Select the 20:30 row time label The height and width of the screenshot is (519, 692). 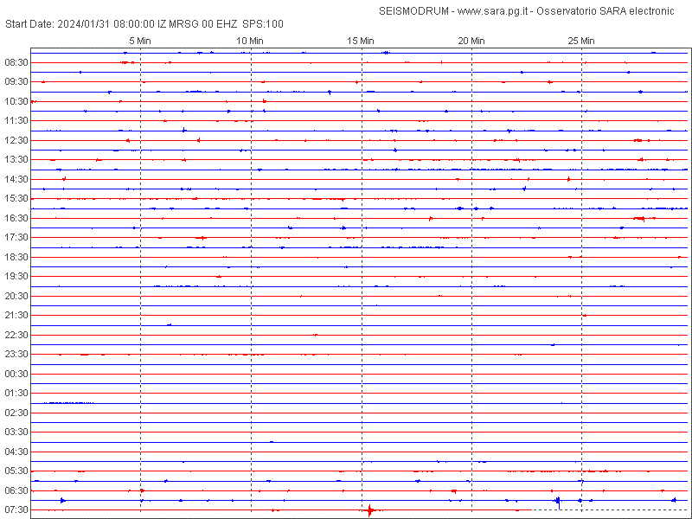pos(16,296)
